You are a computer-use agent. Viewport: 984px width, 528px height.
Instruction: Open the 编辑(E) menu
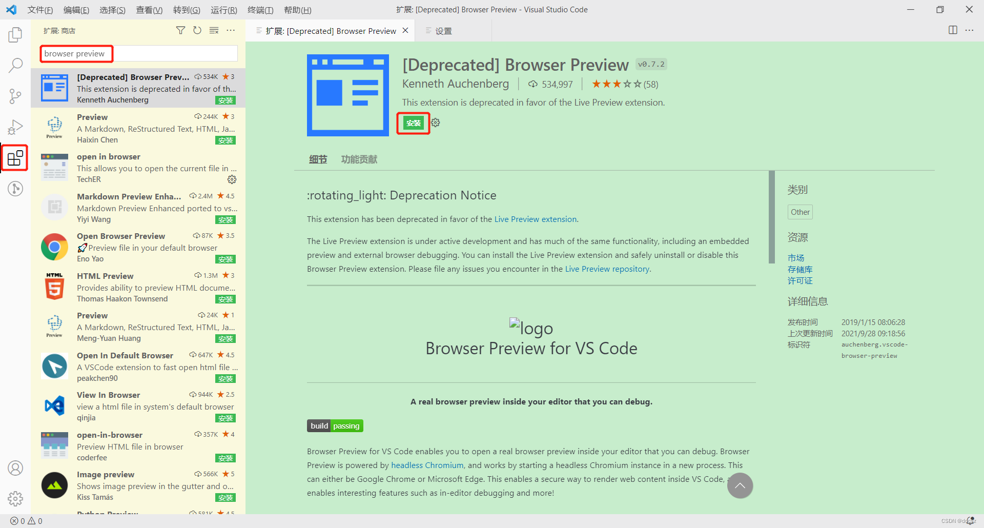coord(76,10)
